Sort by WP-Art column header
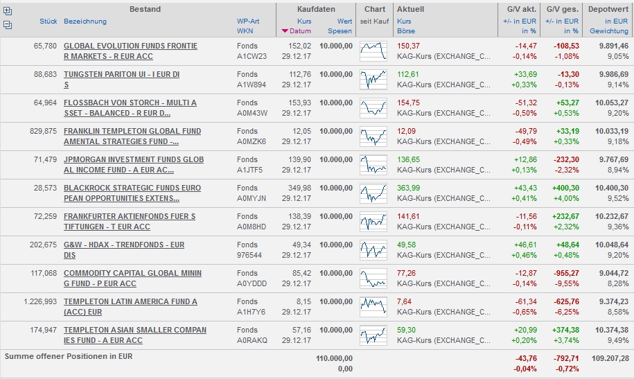The height and width of the screenshot is (379, 634). coord(248,21)
